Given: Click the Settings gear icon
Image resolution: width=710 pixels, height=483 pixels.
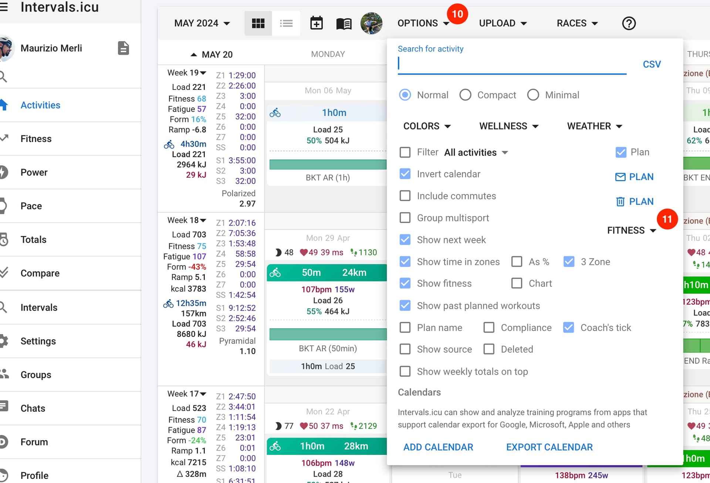Looking at the screenshot, I should [4, 341].
